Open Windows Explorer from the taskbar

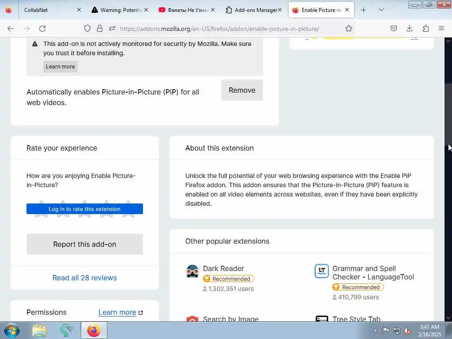(x=39, y=330)
